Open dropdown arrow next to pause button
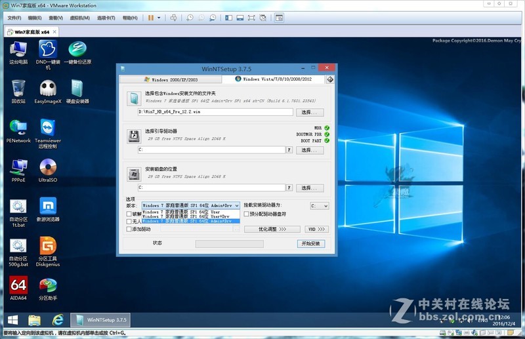This screenshot has height=339, width=525. (x=159, y=18)
